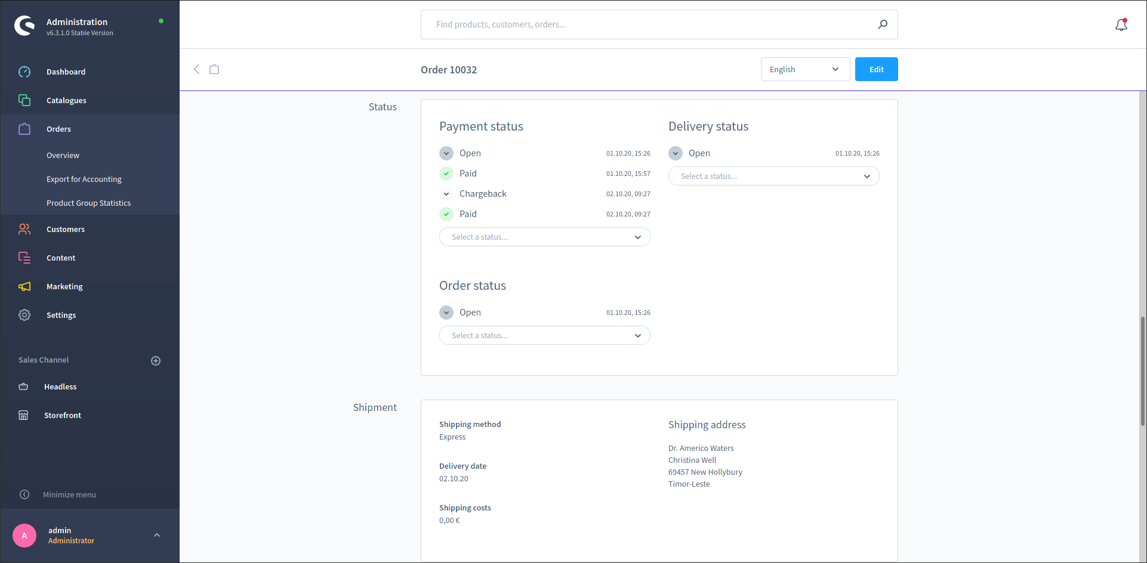Click the Dr. Americo Waters address name
This screenshot has height=563, width=1147.
(x=701, y=448)
